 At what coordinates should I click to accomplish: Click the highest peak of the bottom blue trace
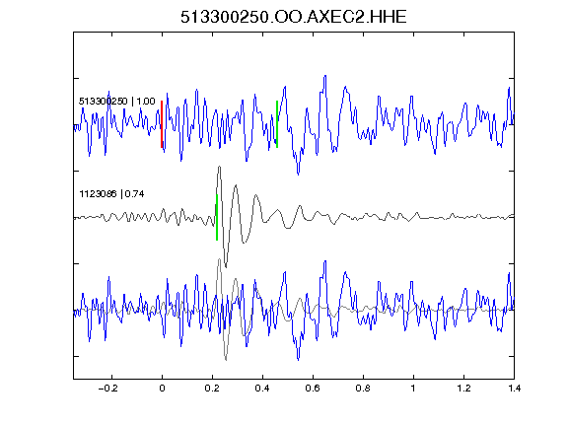coord(325,261)
